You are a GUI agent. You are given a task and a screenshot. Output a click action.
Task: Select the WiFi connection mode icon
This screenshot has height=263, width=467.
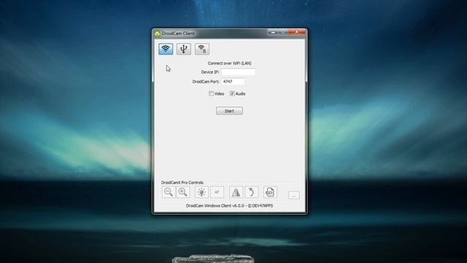point(166,49)
